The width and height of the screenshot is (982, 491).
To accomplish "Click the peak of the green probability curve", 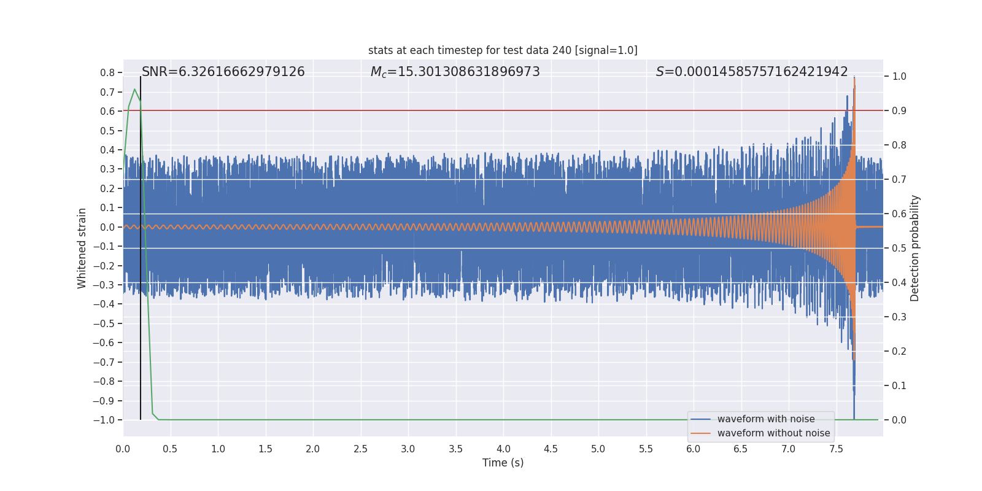I will (x=134, y=90).
